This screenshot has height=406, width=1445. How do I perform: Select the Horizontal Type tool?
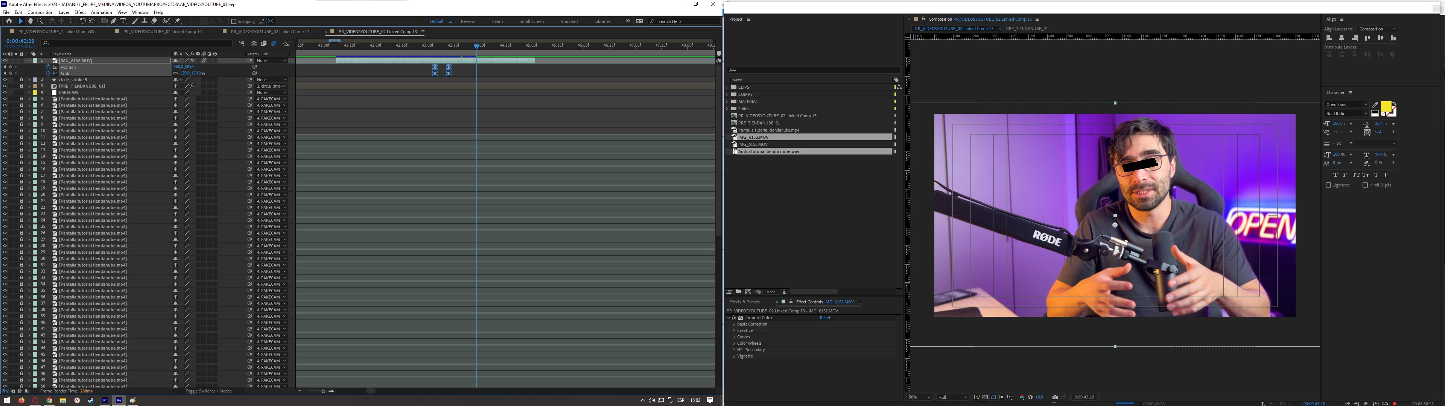[x=123, y=21]
